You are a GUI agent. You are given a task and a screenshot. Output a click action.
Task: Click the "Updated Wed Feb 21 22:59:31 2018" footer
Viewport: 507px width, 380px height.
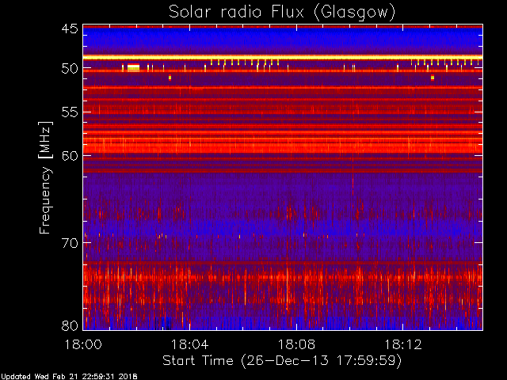69,377
